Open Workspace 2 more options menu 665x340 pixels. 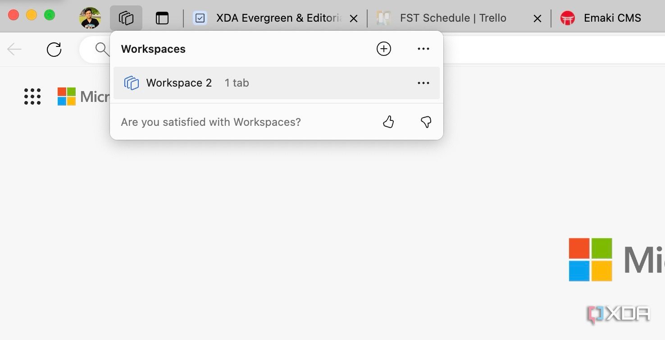pos(423,83)
